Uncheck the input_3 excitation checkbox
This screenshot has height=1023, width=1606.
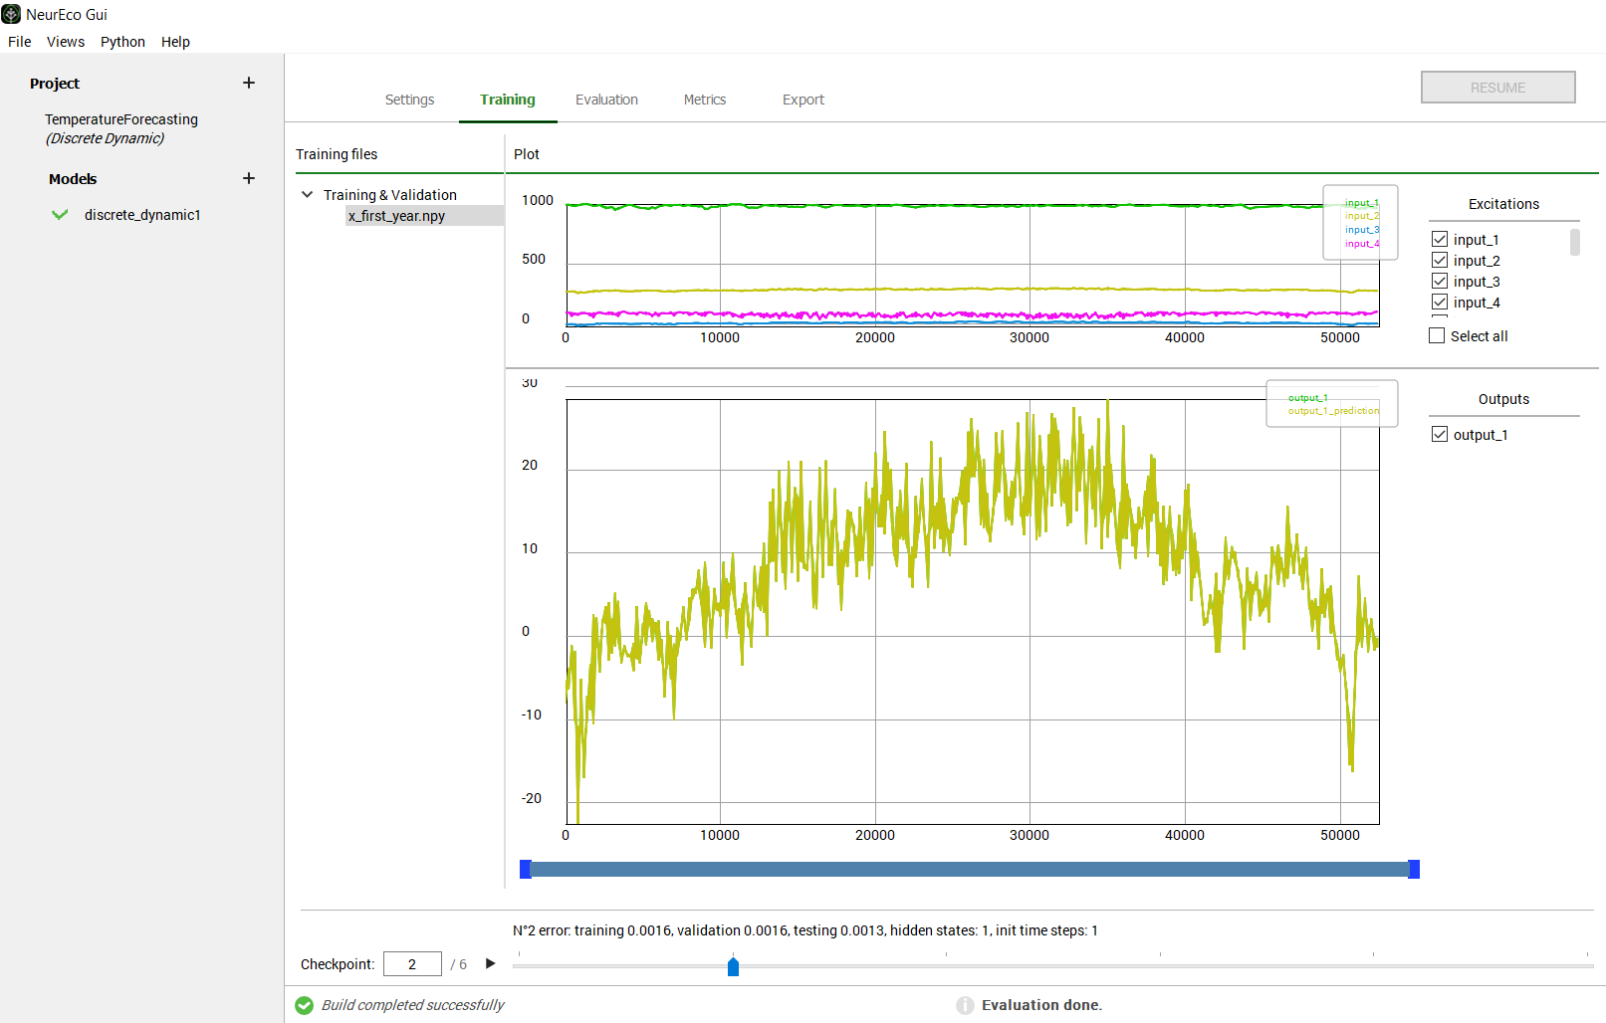[x=1440, y=281]
